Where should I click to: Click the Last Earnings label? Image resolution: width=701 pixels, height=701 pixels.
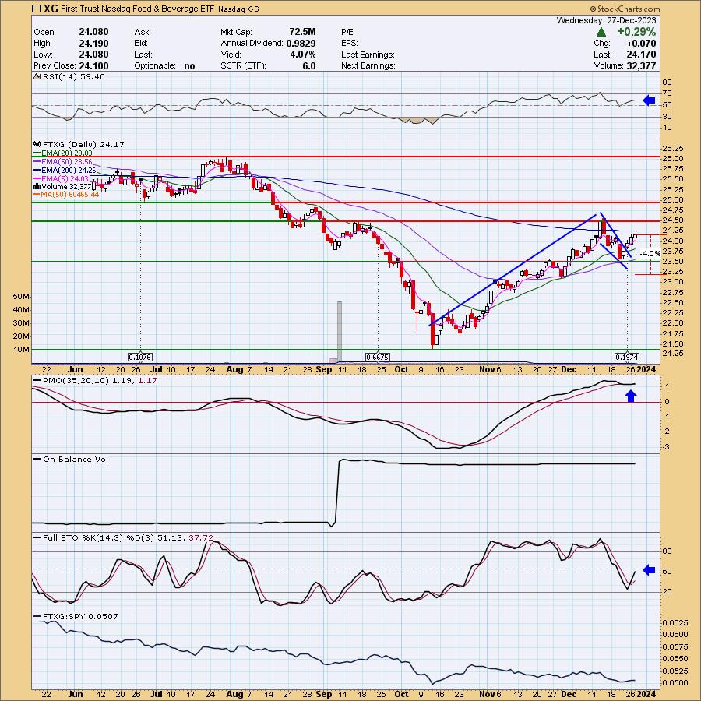click(368, 55)
